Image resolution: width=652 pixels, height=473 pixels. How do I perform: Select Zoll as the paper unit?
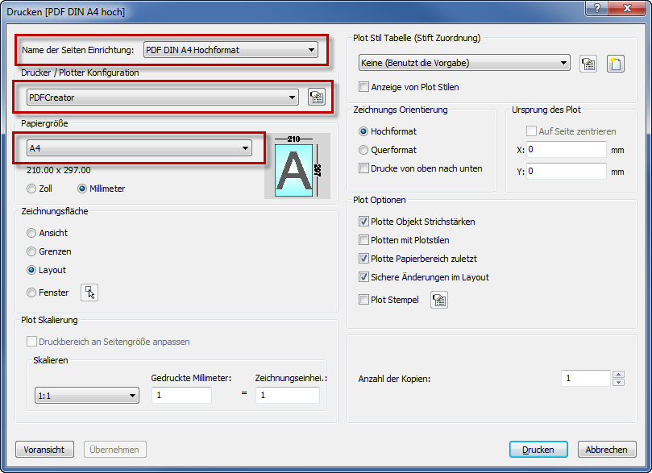[31, 189]
